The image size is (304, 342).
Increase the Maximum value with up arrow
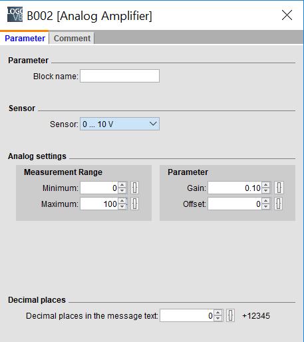[122, 201]
